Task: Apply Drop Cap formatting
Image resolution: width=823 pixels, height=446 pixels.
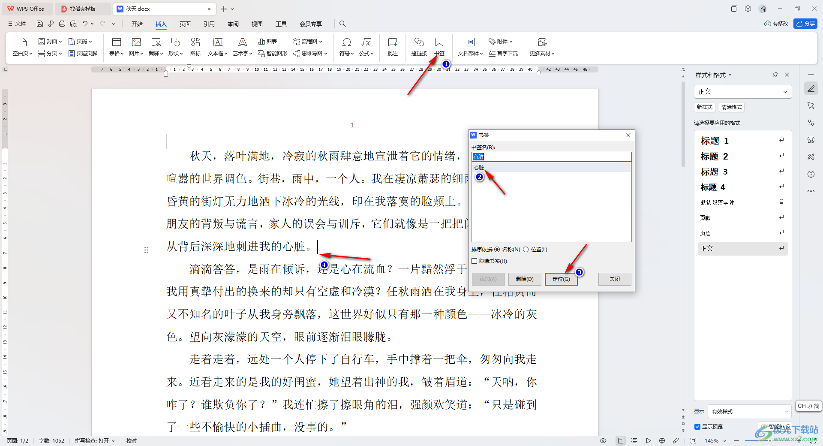Action: pos(503,54)
